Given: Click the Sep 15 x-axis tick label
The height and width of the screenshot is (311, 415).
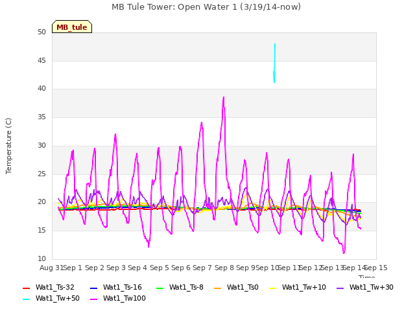Looking at the screenshot, I should (x=376, y=268).
